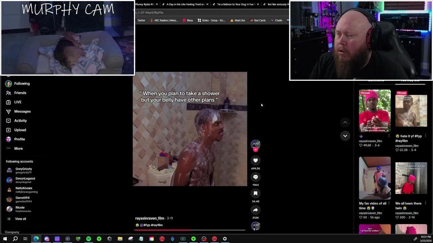Viewport: 433px width, 243px height.
Task: Seek along the video progress bar
Action: [x=190, y=230]
